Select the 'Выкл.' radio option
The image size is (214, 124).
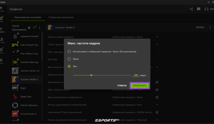pyautogui.click(x=69, y=59)
